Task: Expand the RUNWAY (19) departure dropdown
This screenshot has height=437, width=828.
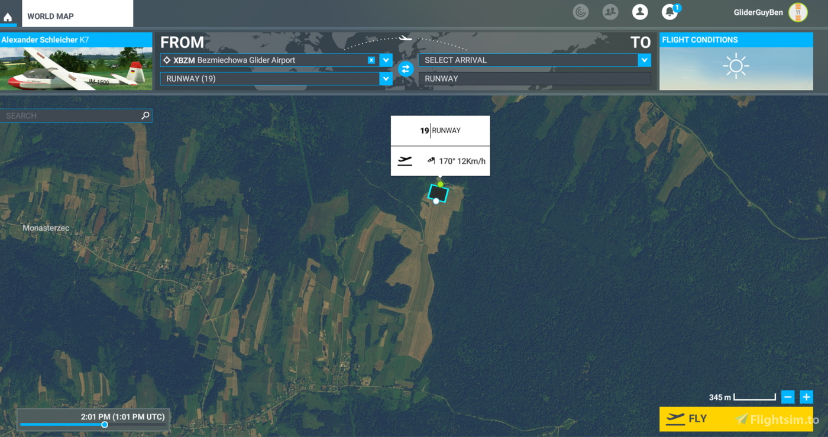Action: 386,78
